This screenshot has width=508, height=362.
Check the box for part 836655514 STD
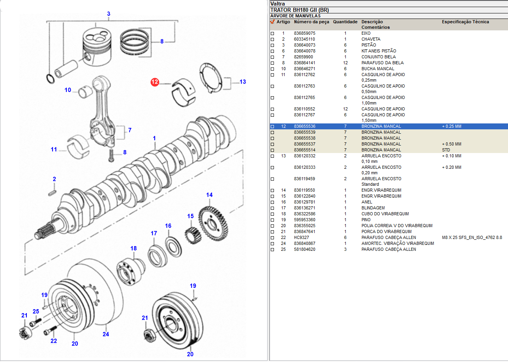coord(272,150)
